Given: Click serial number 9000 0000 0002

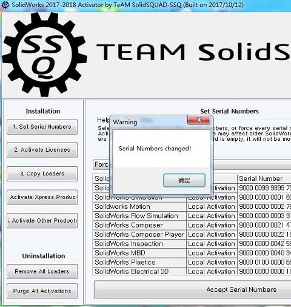Looking at the screenshot, I should 264,206.
